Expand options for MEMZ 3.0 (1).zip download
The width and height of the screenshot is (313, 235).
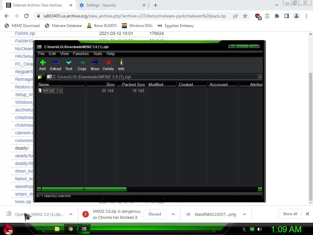(71, 214)
